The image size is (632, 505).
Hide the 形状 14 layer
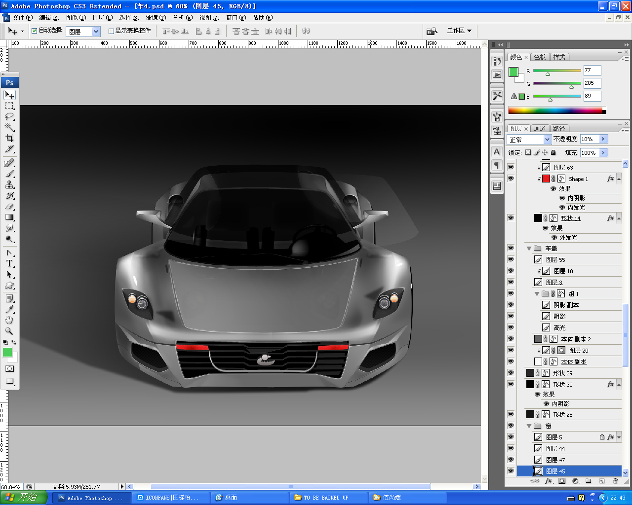pyautogui.click(x=511, y=217)
